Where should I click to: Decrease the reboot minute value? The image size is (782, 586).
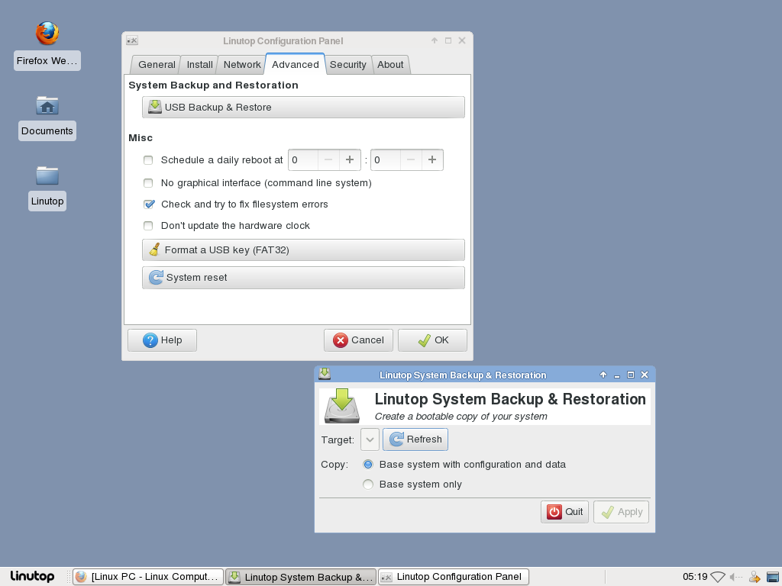(x=411, y=160)
